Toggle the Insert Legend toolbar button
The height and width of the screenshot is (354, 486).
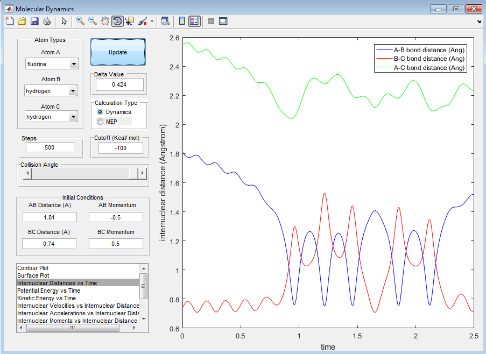tap(194, 21)
